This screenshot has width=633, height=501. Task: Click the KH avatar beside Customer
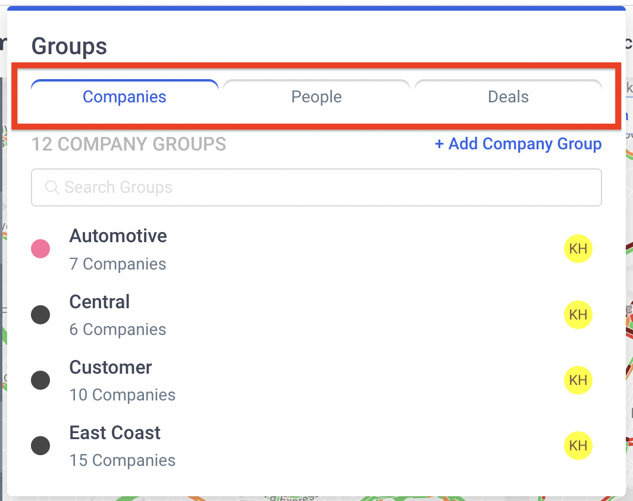(578, 380)
